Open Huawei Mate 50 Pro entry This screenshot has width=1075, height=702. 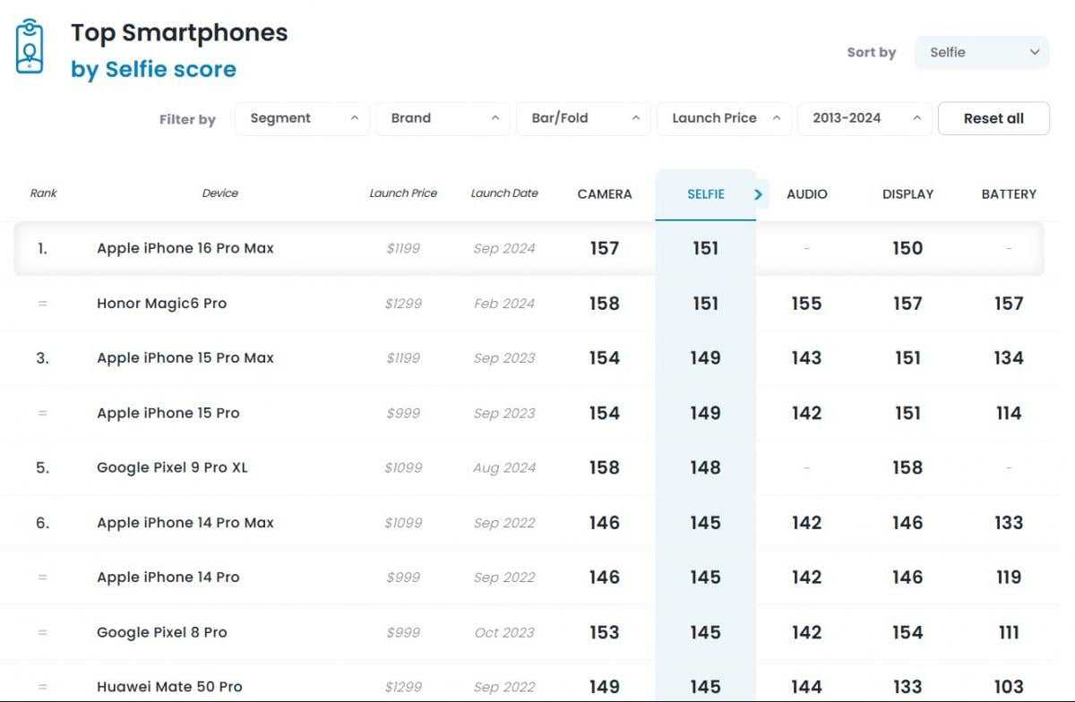pyautogui.click(x=169, y=687)
